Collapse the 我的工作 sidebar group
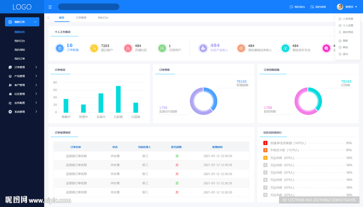 click(22, 22)
